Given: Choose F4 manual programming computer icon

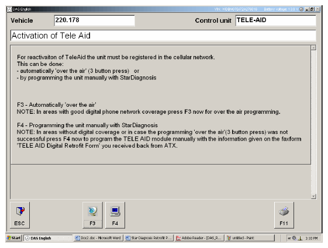Looking at the screenshot, I should pos(115,215).
